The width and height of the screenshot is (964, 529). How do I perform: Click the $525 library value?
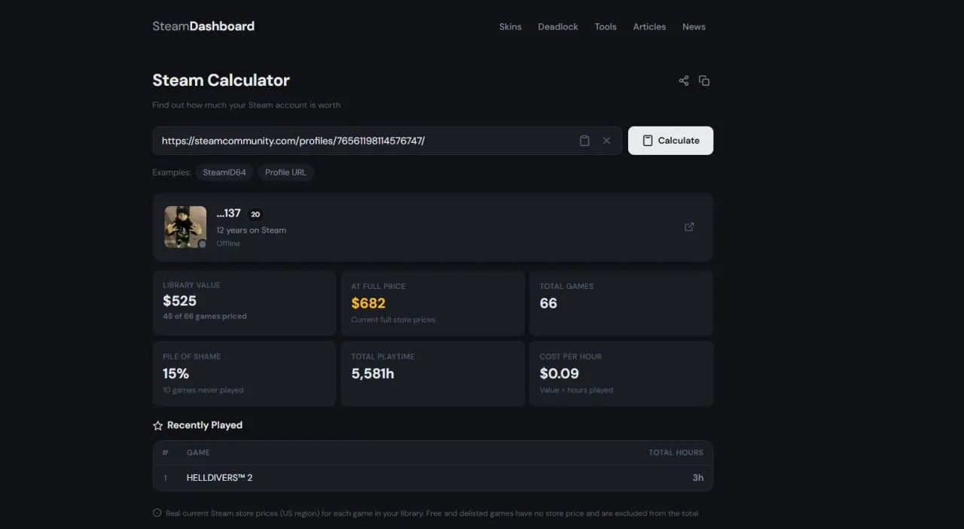pyautogui.click(x=179, y=301)
